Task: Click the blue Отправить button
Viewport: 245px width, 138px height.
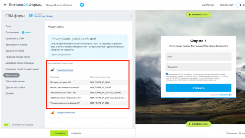Action: coord(198,88)
